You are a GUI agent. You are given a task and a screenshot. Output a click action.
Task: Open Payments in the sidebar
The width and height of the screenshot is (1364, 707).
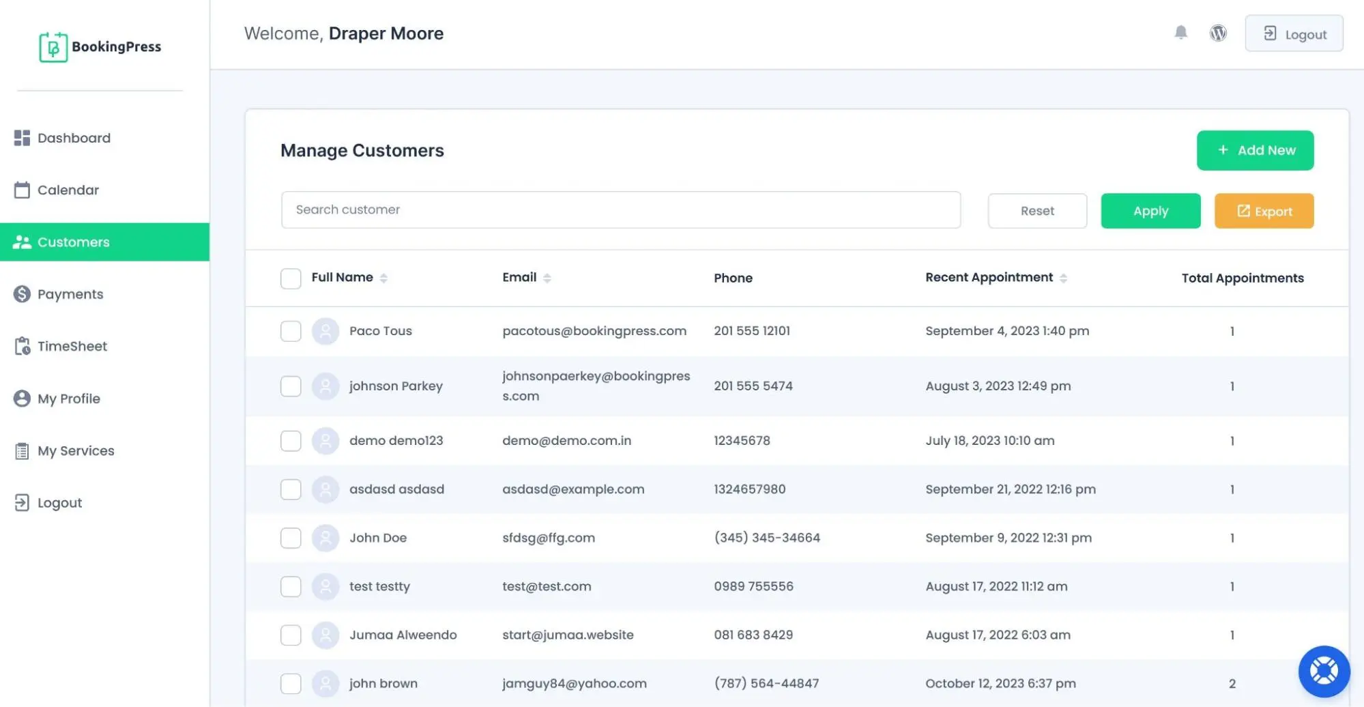(x=70, y=294)
